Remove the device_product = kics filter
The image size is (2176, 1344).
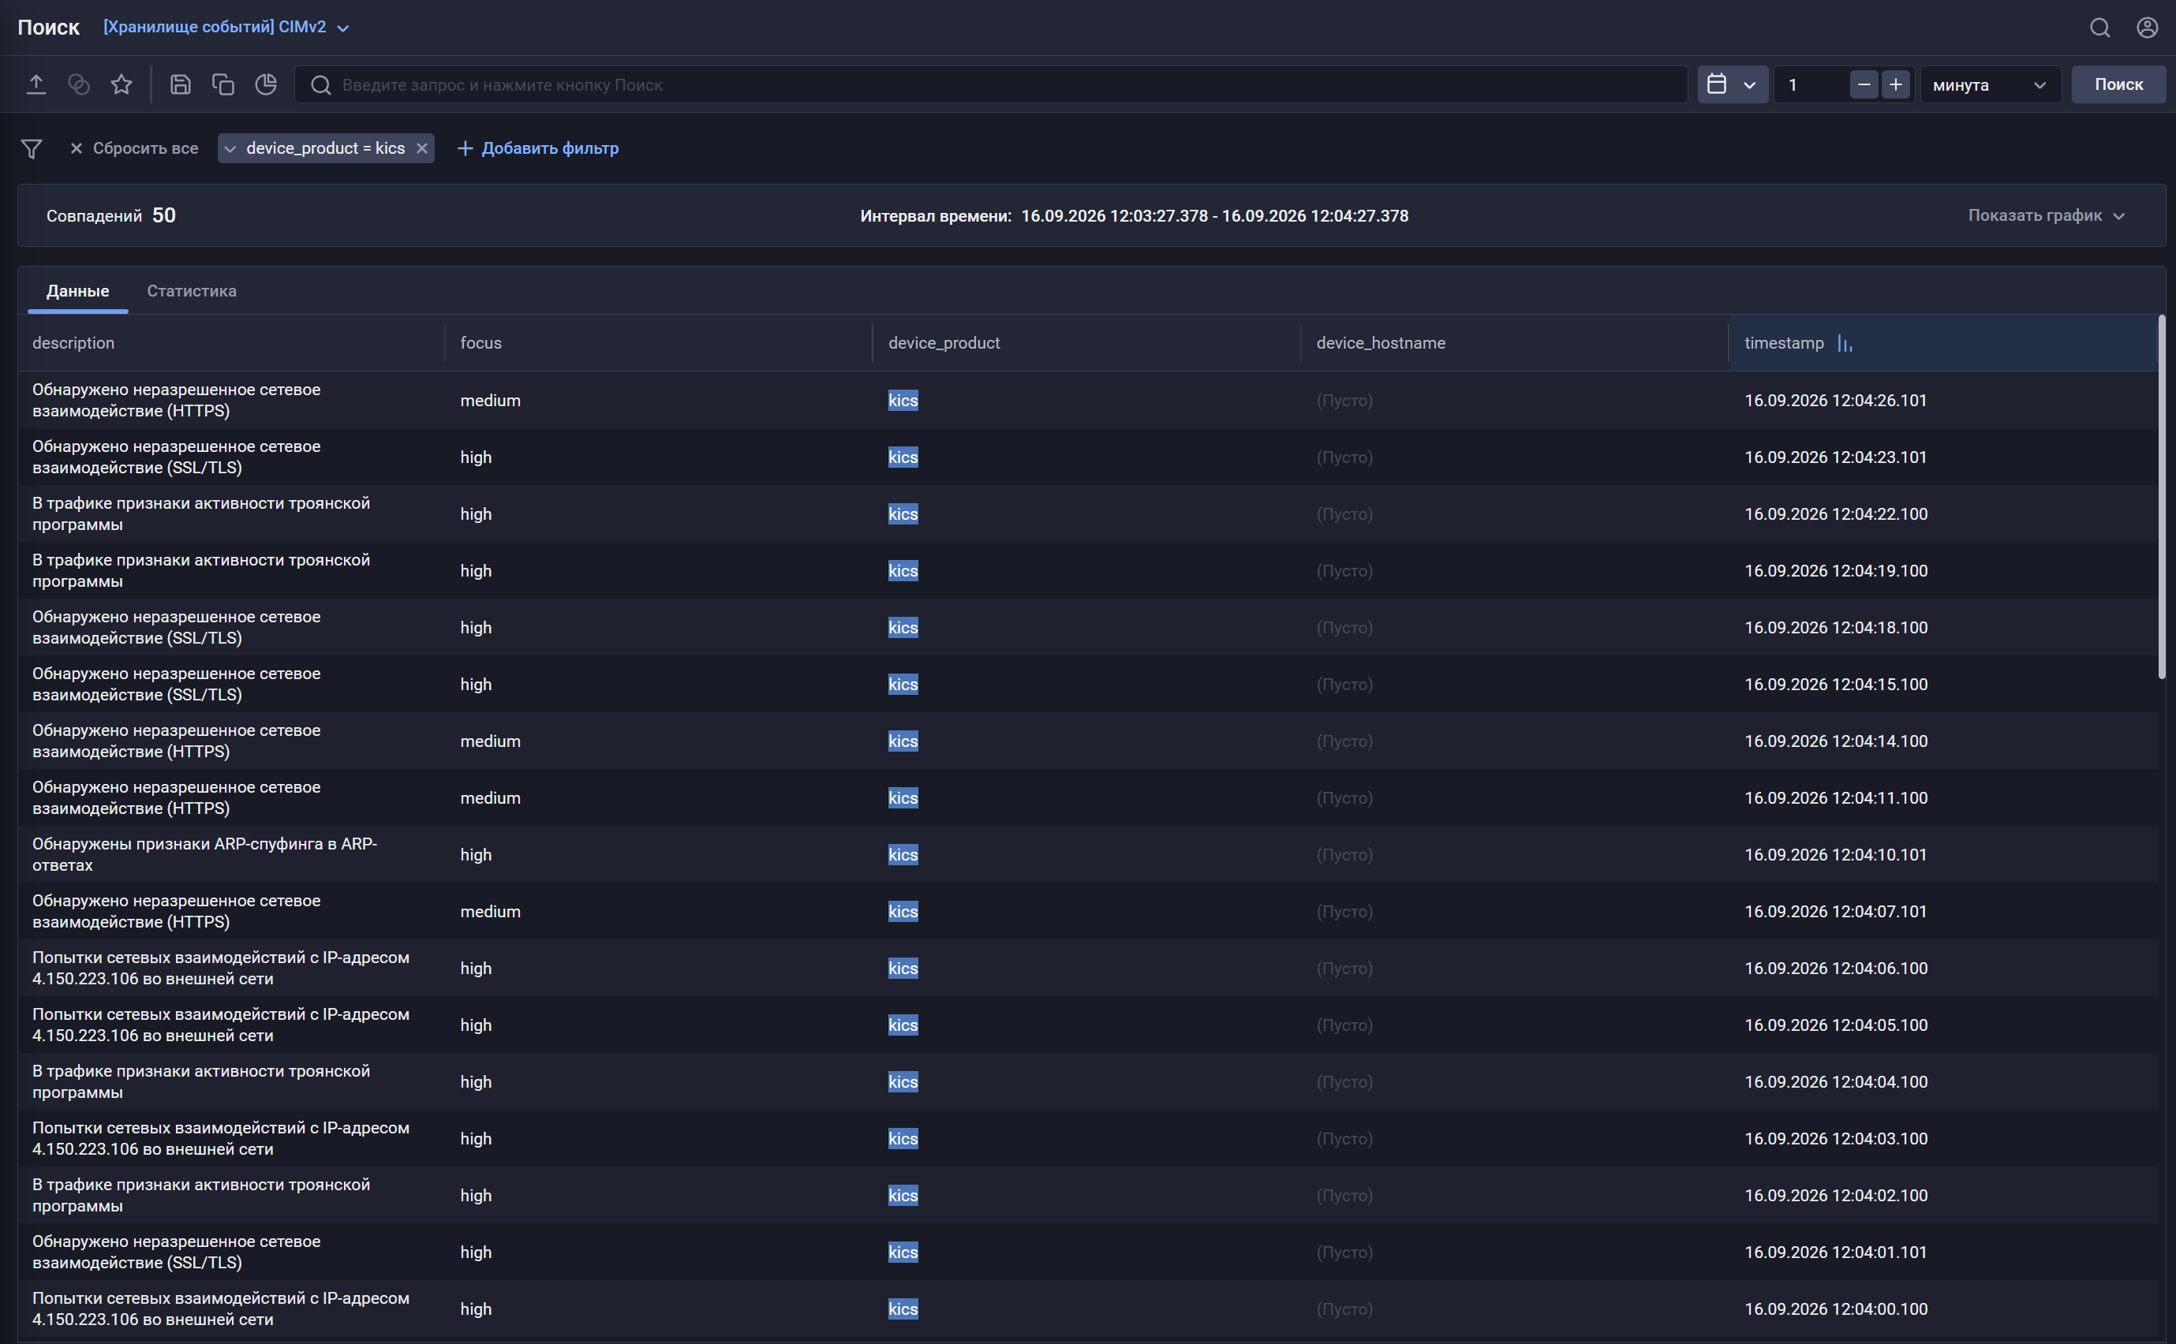point(422,148)
